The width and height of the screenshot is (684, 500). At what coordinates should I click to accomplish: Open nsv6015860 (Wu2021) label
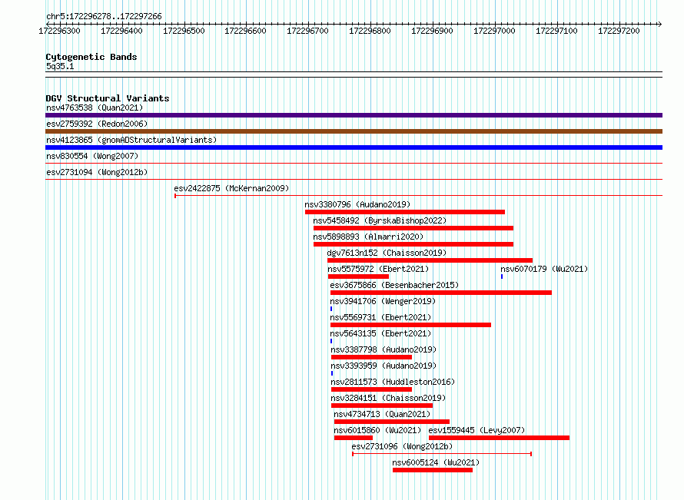tap(377, 430)
